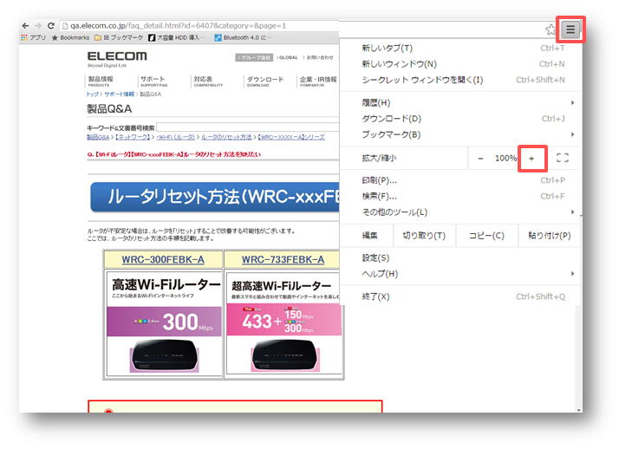Click the 433+ router product image
Viewport: 619px width, 449px height.
pyautogui.click(x=283, y=322)
